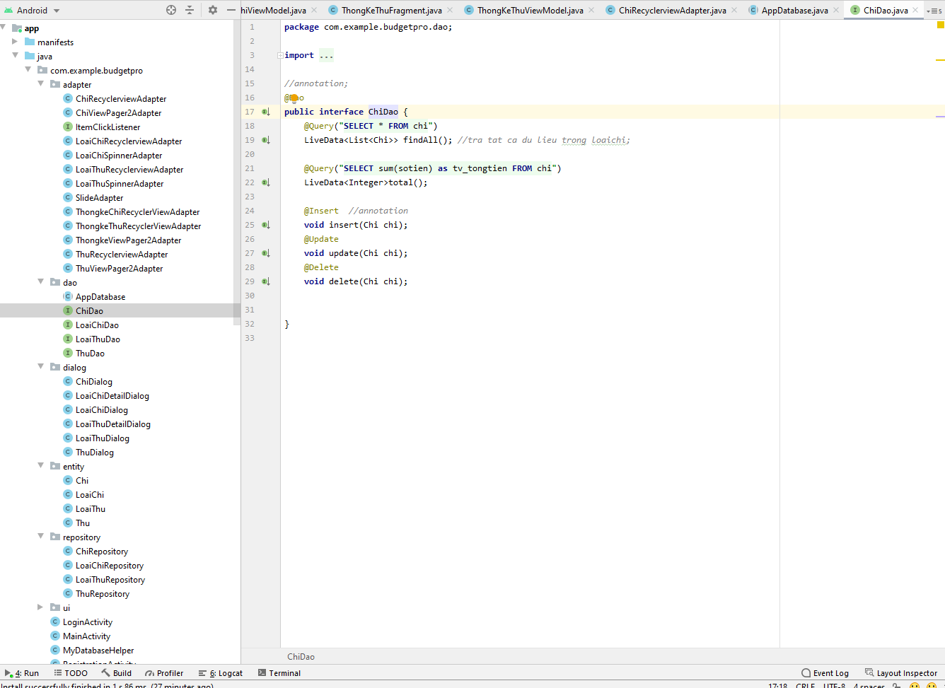Collapse the java folder
This screenshot has width=945, height=688.
(15, 56)
